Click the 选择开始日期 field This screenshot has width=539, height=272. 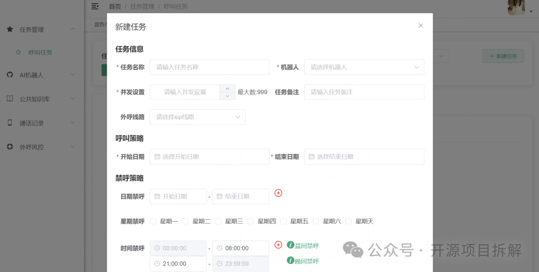point(210,156)
